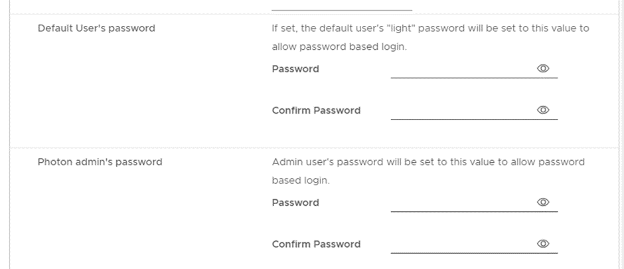This screenshot has width=624, height=269.
Task: Show Photon admin's Password using eye icon
Action: point(543,202)
